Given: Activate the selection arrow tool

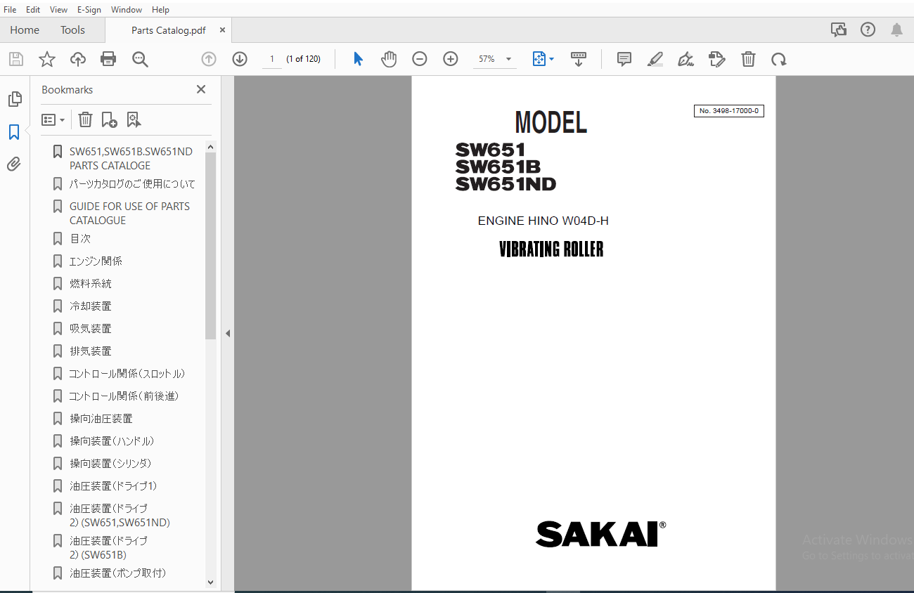Looking at the screenshot, I should (358, 59).
